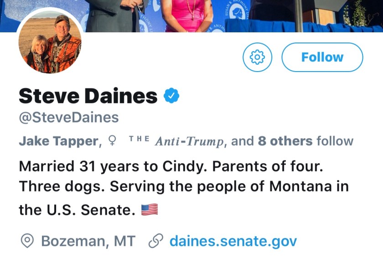Open the daines.senate.gov website link

(233, 241)
